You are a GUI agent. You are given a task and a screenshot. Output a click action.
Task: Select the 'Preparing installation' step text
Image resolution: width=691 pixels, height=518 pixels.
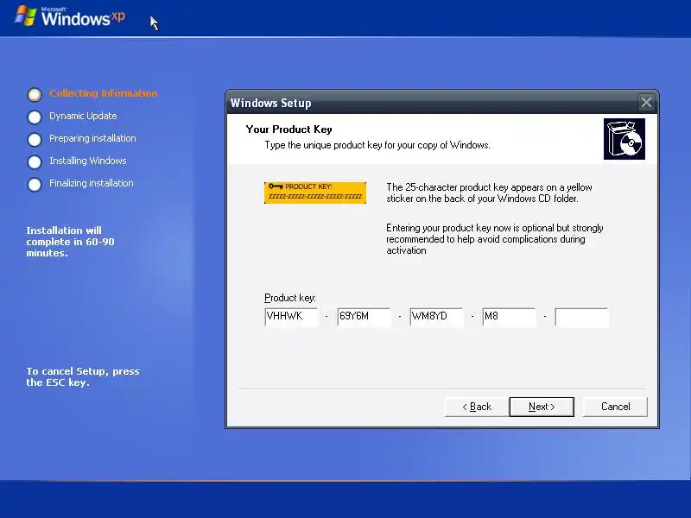[x=92, y=138]
